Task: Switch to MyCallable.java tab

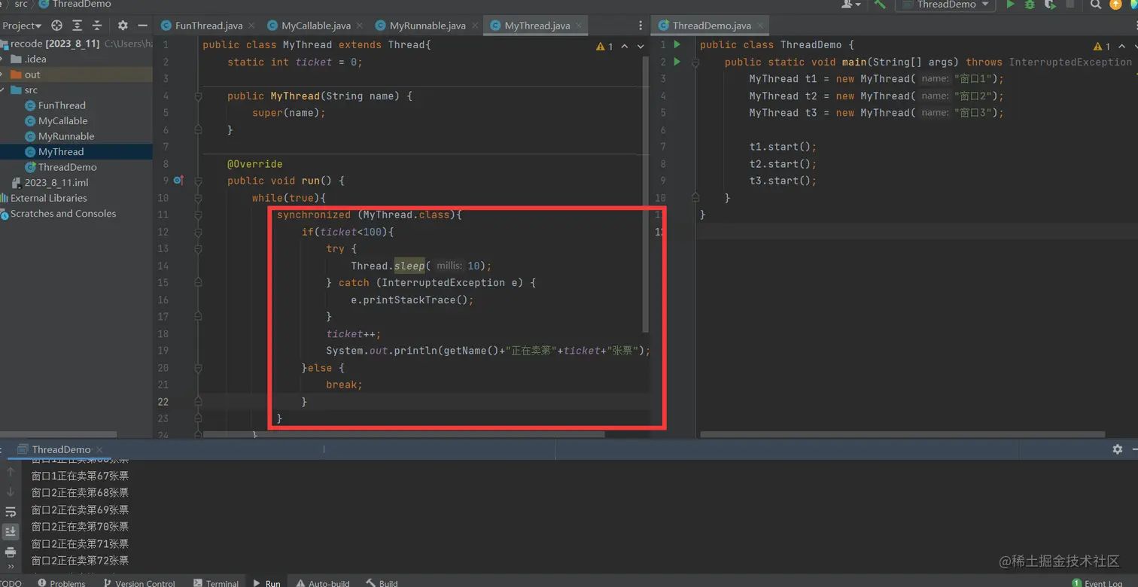Action: coord(316,26)
